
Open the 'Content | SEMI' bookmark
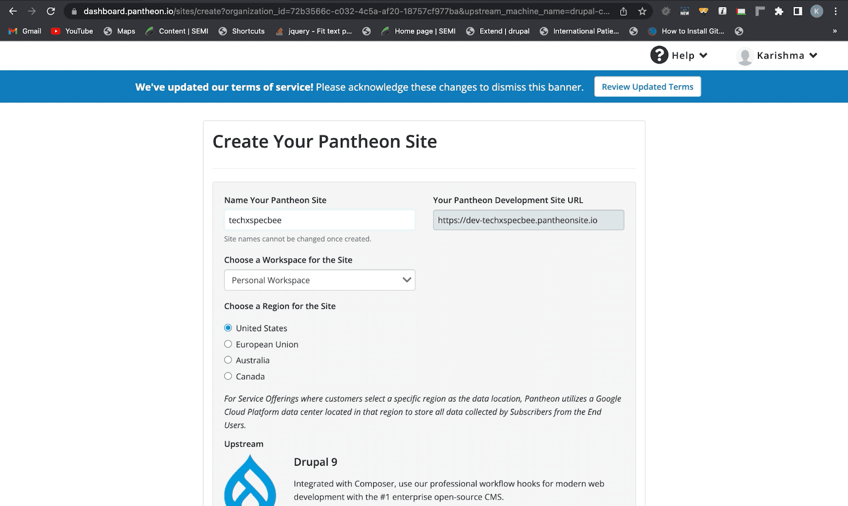point(177,31)
